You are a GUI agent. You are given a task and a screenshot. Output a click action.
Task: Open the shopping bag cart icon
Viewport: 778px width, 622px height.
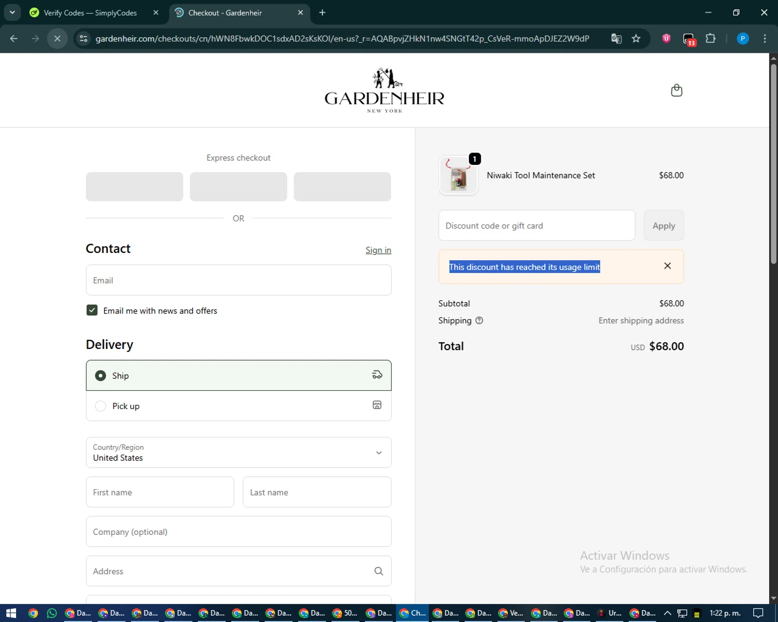[x=676, y=90]
